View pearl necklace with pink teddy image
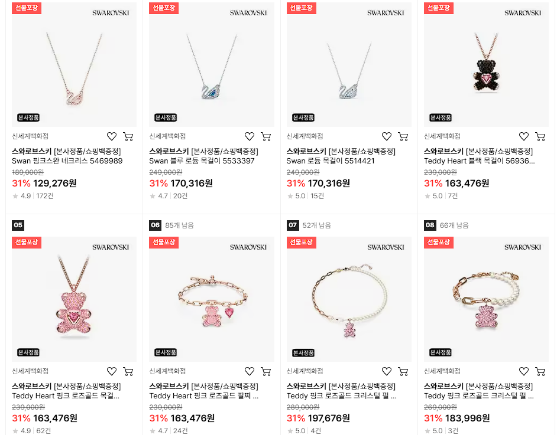This screenshot has width=557, height=435. tap(349, 299)
